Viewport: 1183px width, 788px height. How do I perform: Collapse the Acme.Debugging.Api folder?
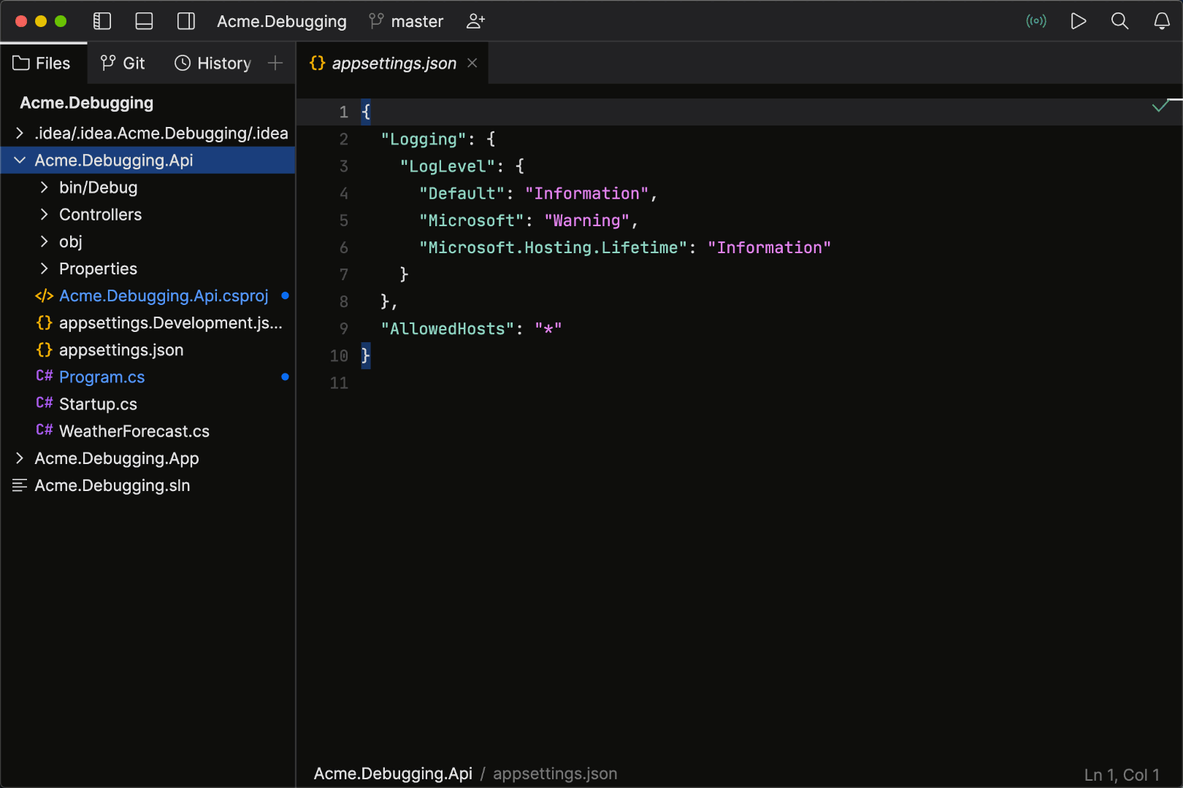[20, 161]
